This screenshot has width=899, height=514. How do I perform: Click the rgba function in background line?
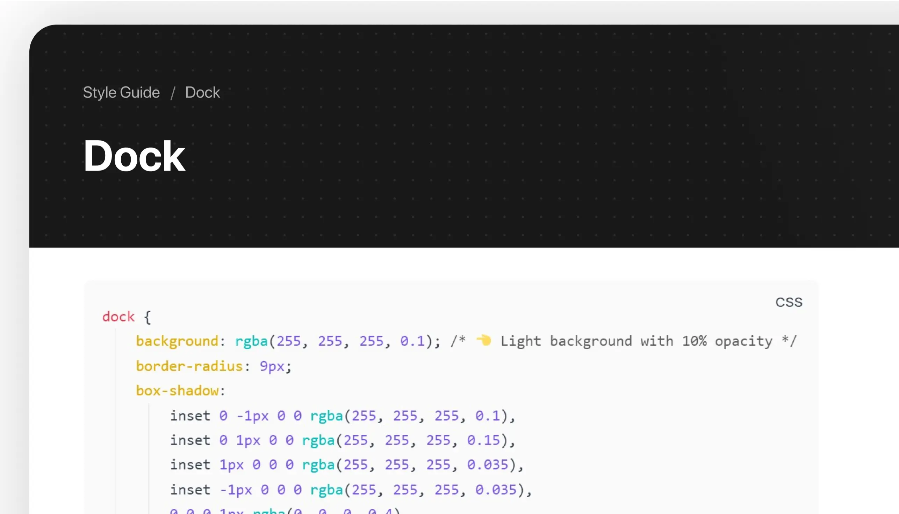click(251, 341)
